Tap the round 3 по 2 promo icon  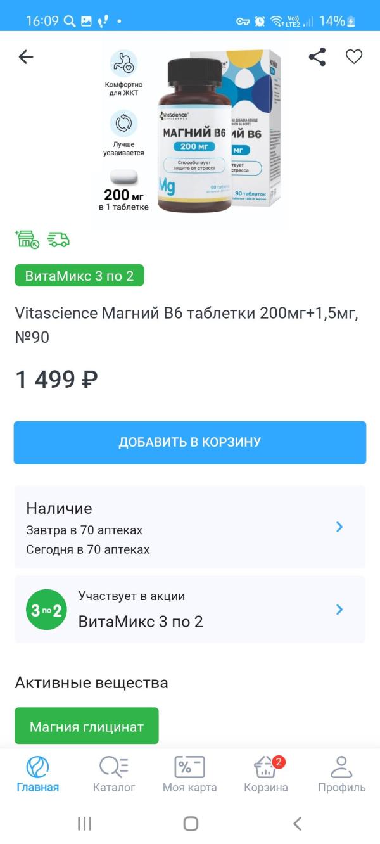coord(46,610)
